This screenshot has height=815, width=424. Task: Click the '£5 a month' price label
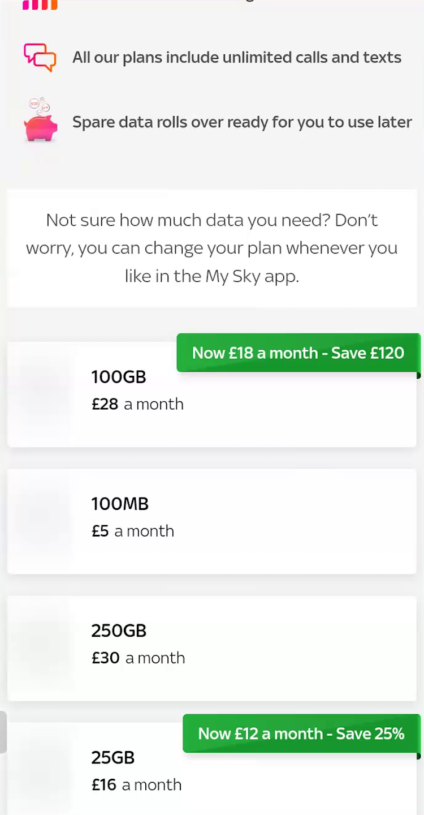(133, 531)
